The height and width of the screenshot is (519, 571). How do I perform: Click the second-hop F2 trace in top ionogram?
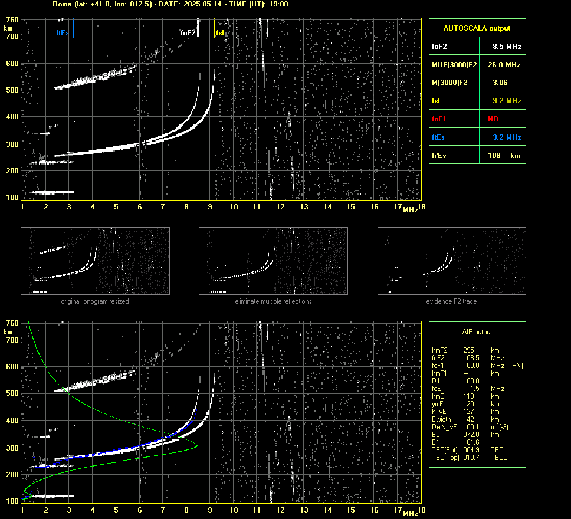[96, 77]
